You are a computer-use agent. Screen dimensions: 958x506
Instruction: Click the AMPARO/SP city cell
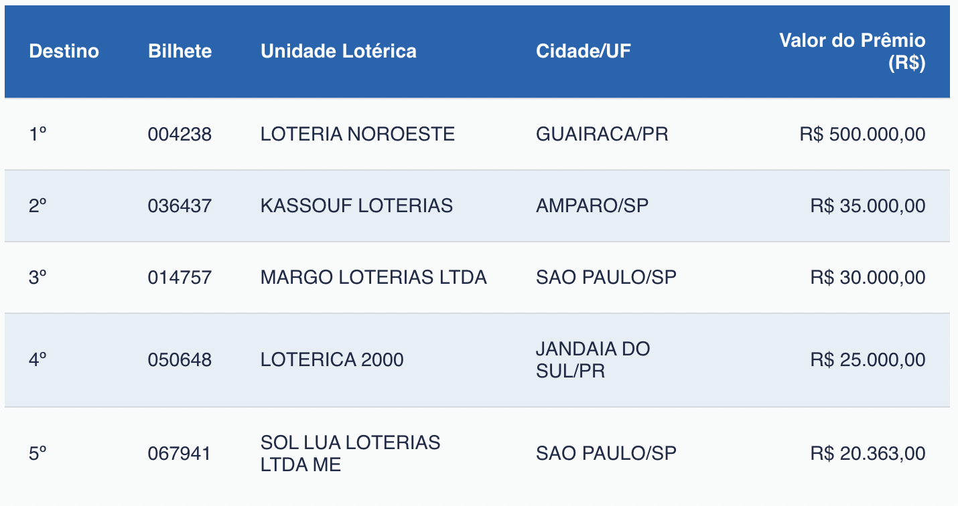point(592,205)
